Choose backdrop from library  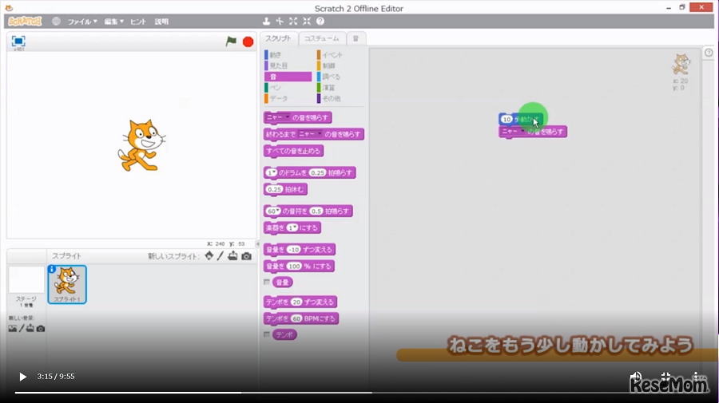12,328
